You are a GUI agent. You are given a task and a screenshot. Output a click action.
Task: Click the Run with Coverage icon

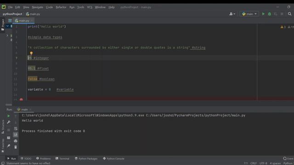[x=276, y=14]
